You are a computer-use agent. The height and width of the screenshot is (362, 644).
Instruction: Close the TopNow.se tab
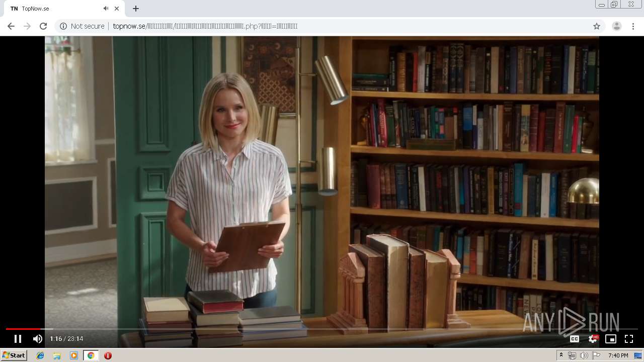pos(117,9)
